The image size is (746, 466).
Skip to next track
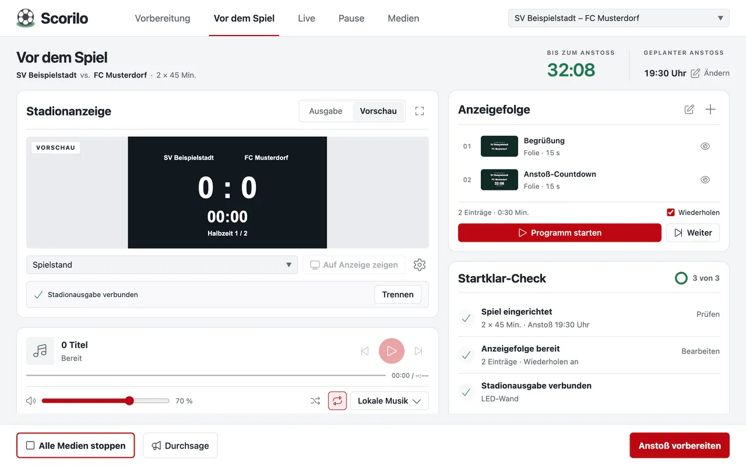418,351
